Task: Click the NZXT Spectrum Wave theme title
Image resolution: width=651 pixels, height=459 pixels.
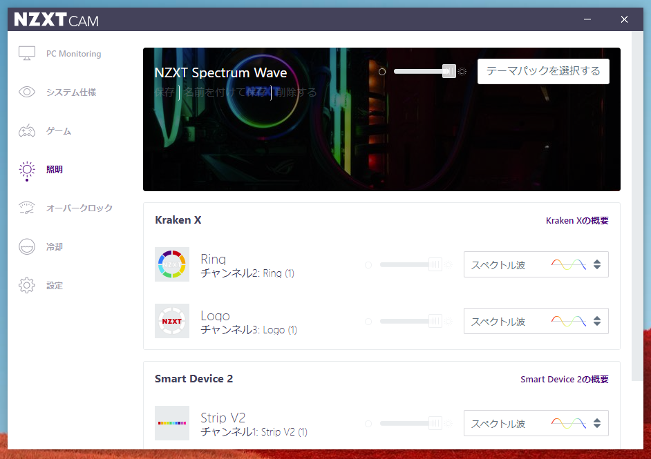Action: point(220,72)
